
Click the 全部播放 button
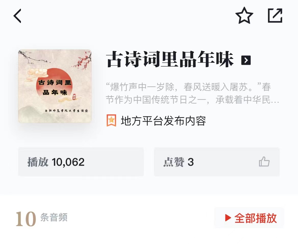click(x=249, y=218)
